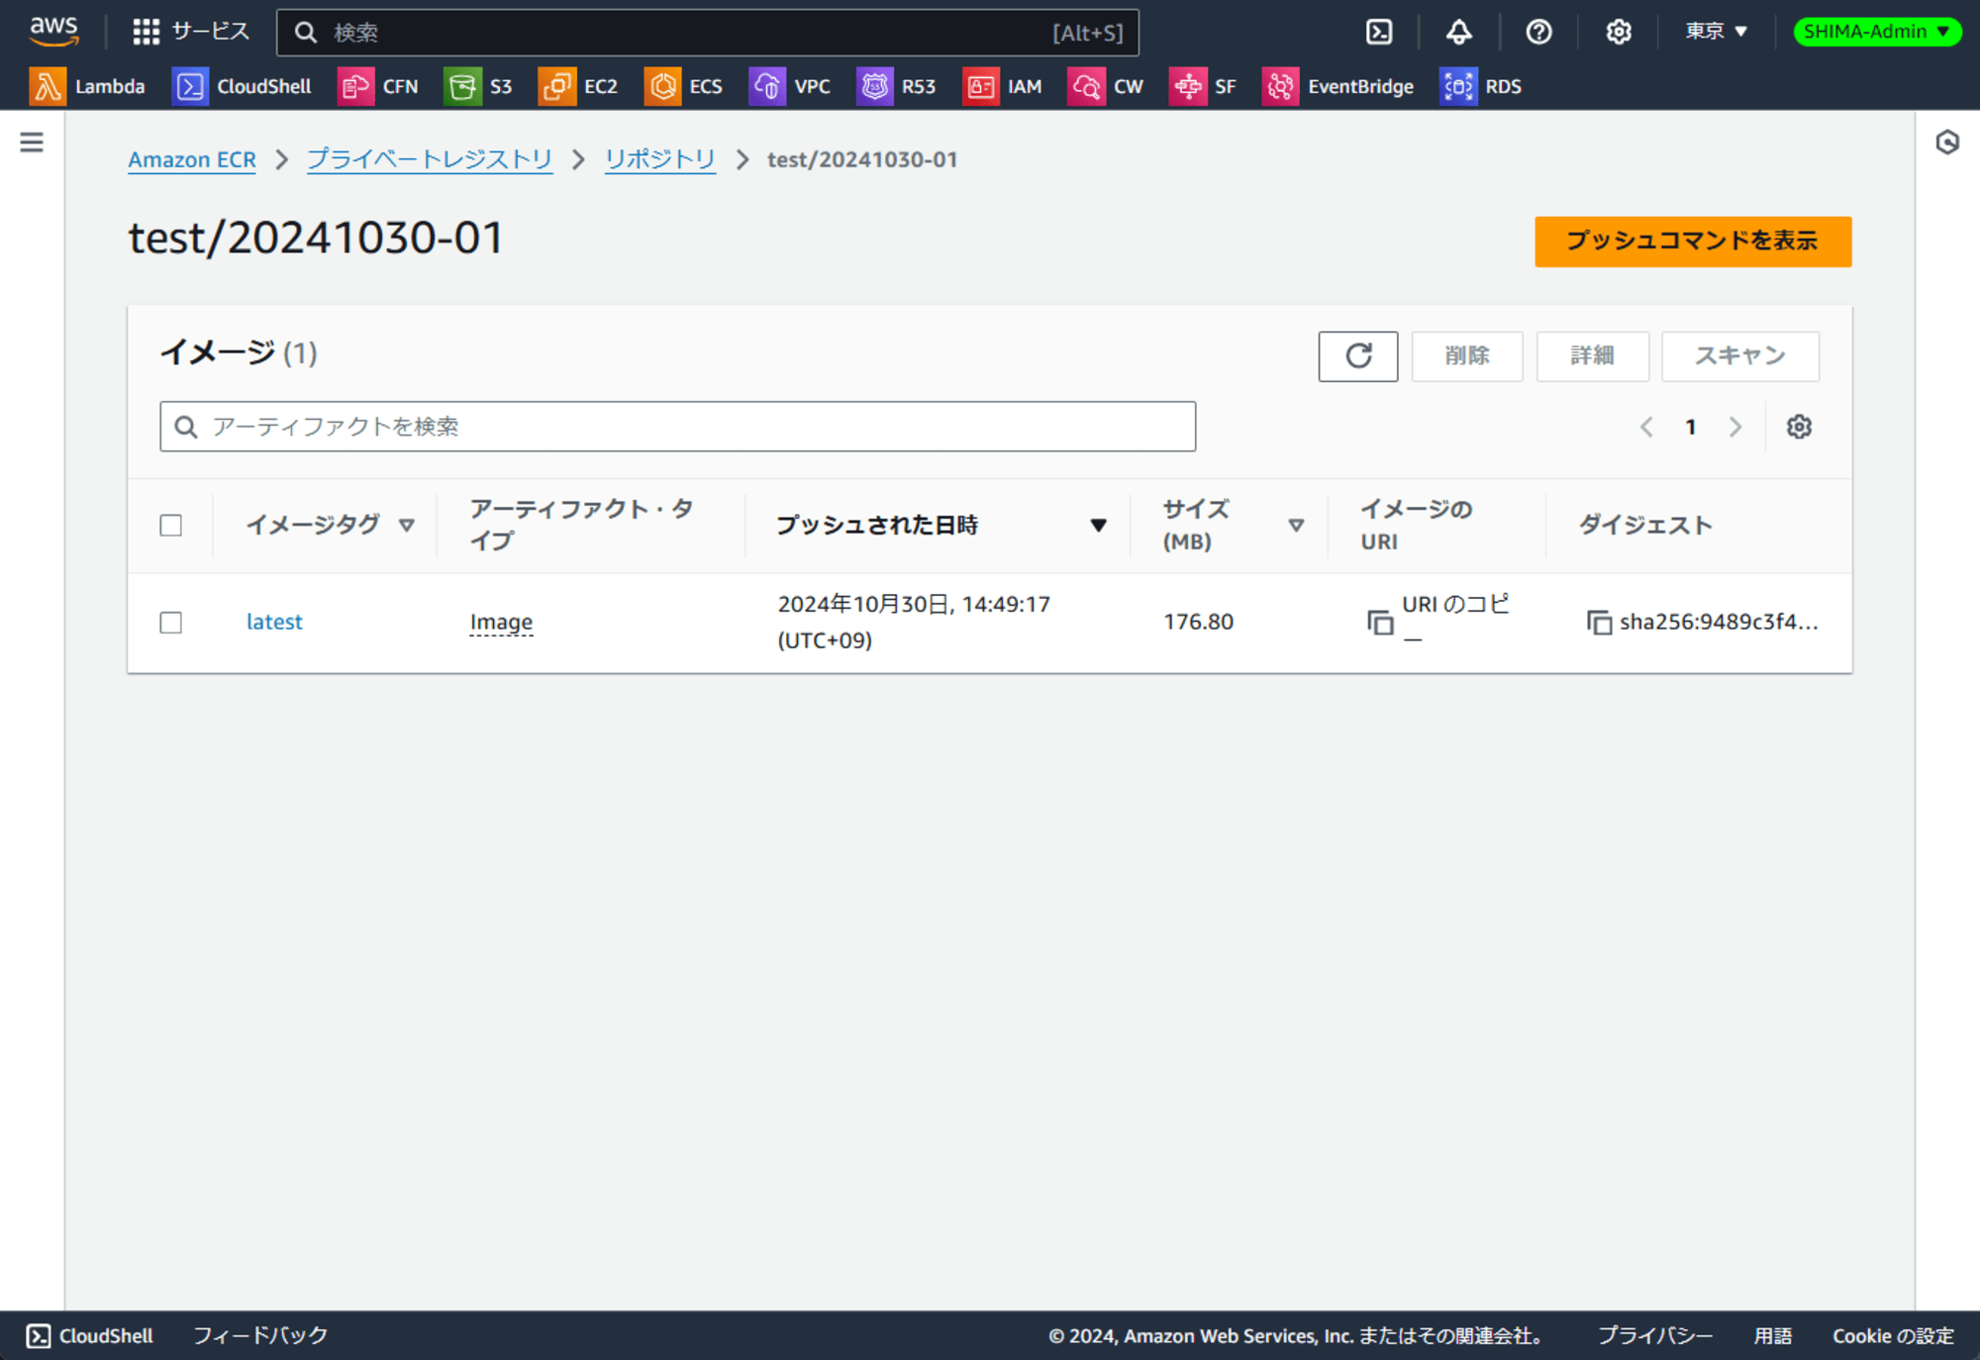
Task: Open プライバシー footer link
Action: coord(1654,1335)
